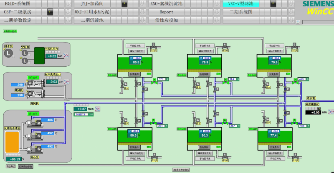Open the NTU turbidity trend icon
Image resolution: width=334 pixels, height=173 pixels.
coord(331,112)
